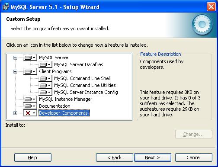Open install-state dropdown for MySQL Command Line Utilities
The height and width of the screenshot is (167, 218).
pyautogui.click(x=45, y=85)
